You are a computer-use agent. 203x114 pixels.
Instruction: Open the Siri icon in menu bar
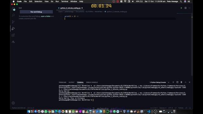(185, 1)
